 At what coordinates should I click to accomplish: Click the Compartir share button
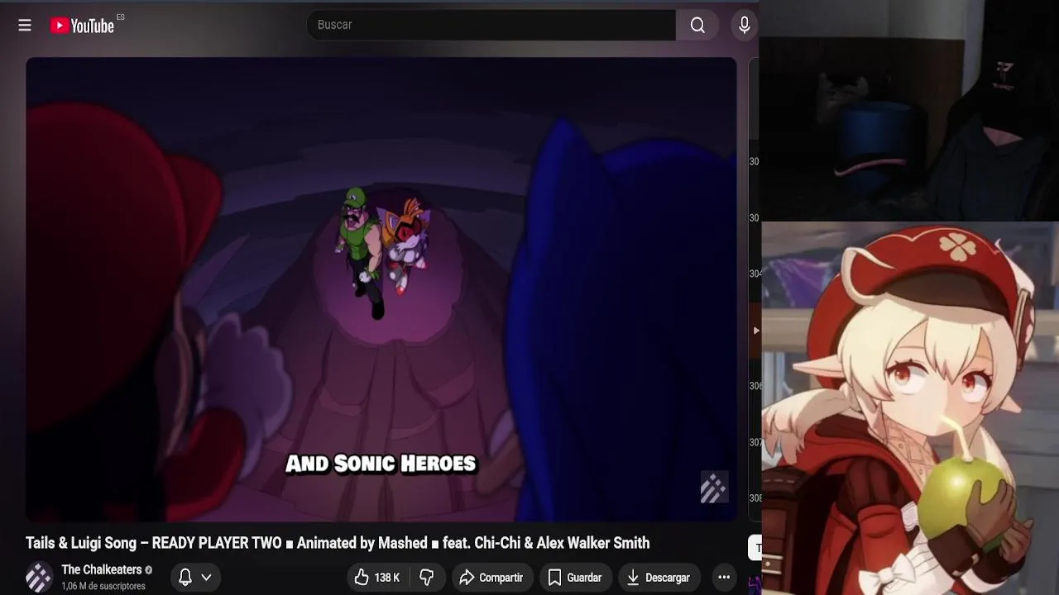pyautogui.click(x=491, y=577)
